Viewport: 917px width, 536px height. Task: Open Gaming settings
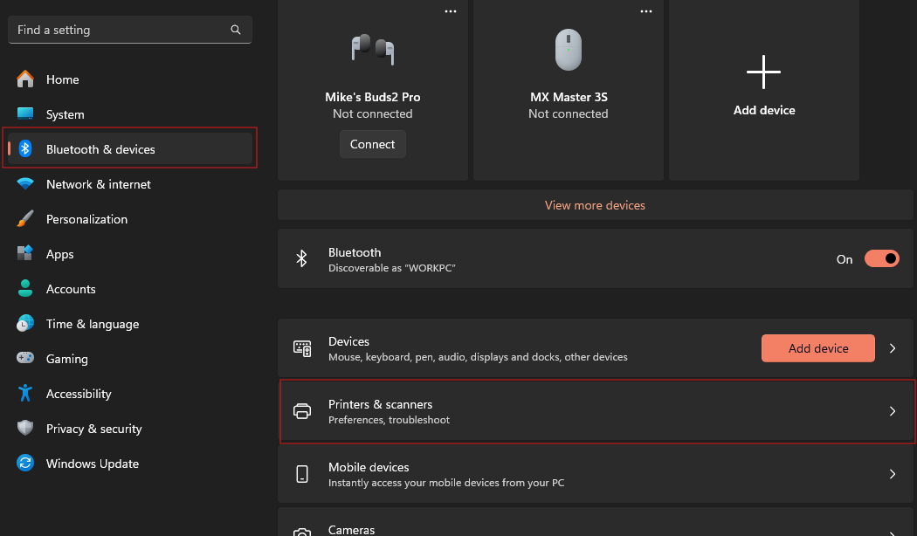pyautogui.click(x=130, y=359)
